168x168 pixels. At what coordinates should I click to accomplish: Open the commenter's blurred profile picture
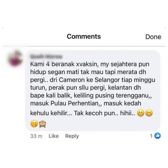(x=15, y=59)
